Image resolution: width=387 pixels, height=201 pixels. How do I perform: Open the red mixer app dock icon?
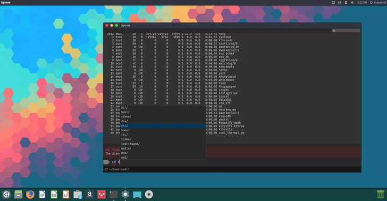tap(102, 195)
